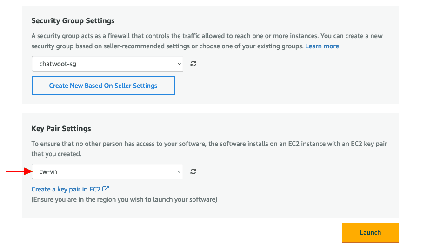Open the Learn more link
Screen dimensions: 433x250
(x=322, y=46)
